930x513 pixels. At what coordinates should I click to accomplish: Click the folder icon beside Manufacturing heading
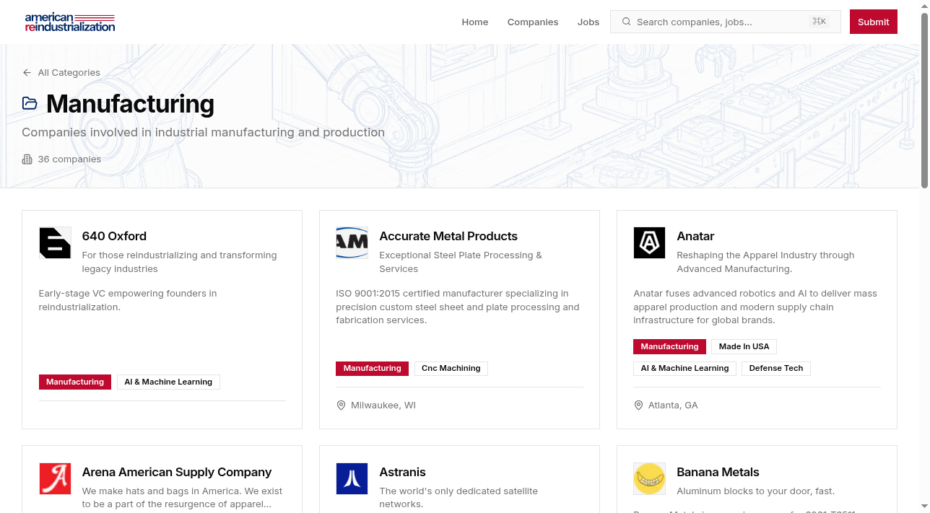[30, 103]
